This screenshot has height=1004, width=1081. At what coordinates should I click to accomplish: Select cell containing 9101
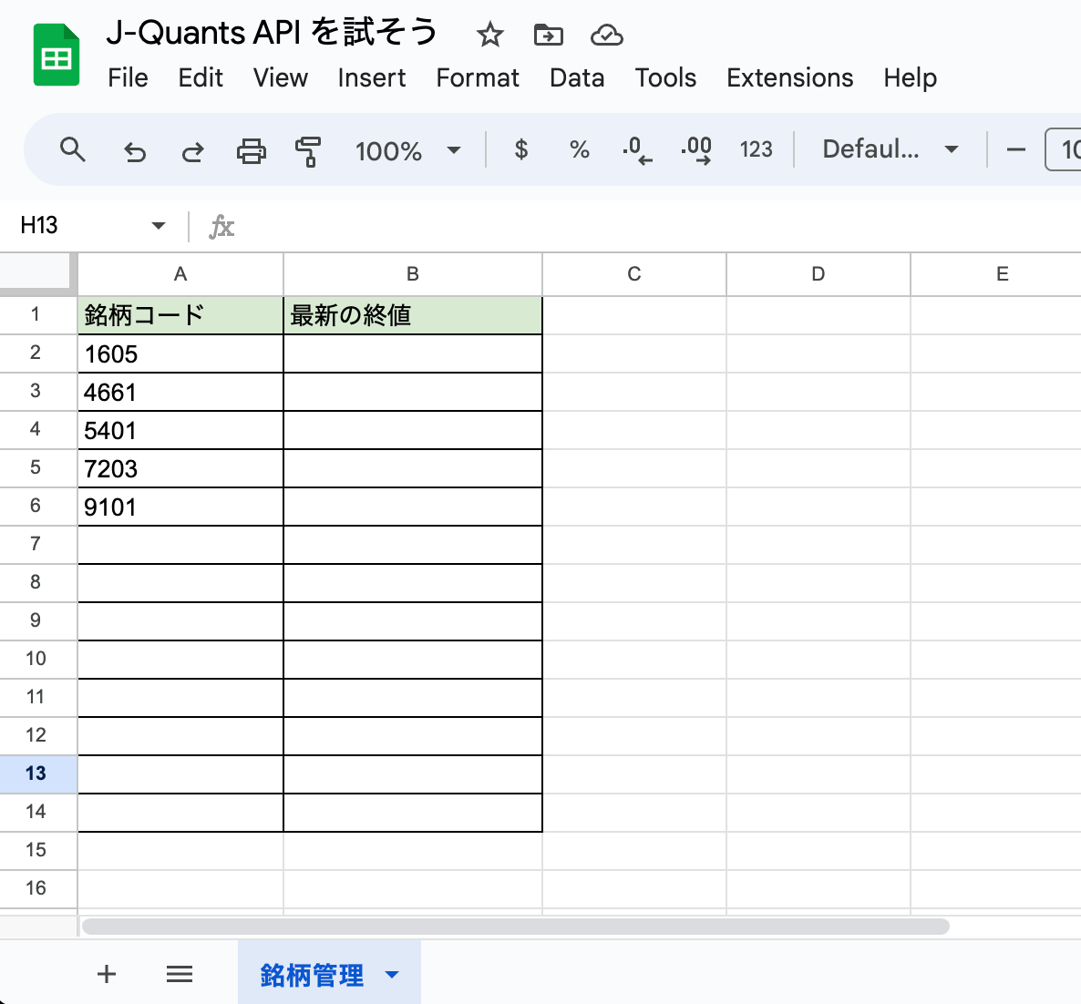pos(180,507)
